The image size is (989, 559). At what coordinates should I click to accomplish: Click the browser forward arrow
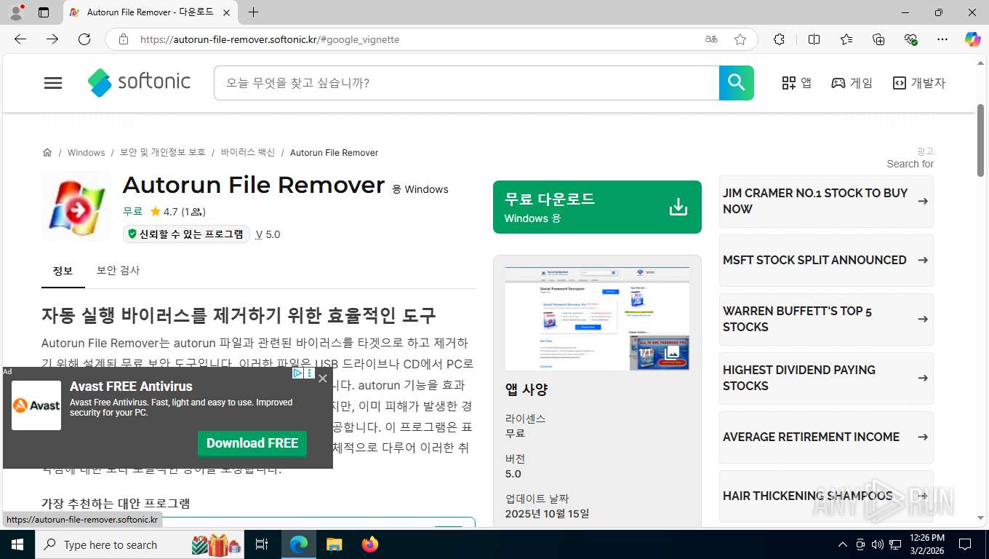(52, 39)
